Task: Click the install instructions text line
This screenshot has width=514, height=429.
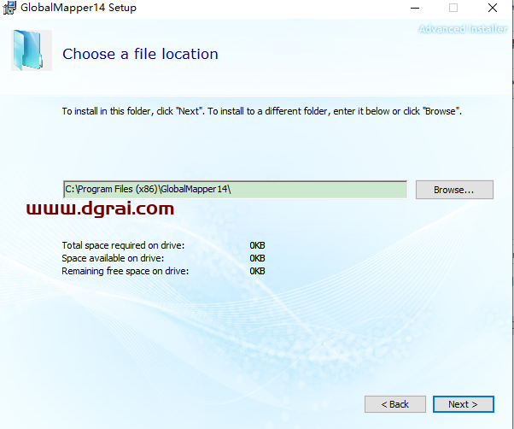Action: (x=262, y=111)
